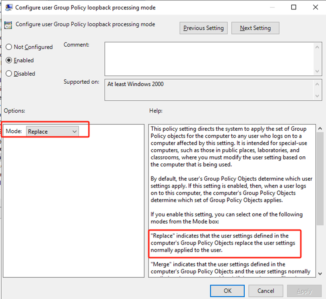326x299 pixels.
Task: Click the Previous Setting button
Action: click(x=203, y=28)
